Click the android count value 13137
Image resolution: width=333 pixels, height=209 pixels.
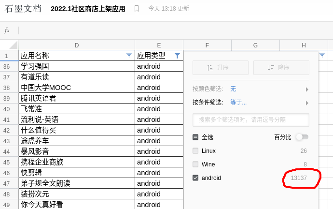299,178
